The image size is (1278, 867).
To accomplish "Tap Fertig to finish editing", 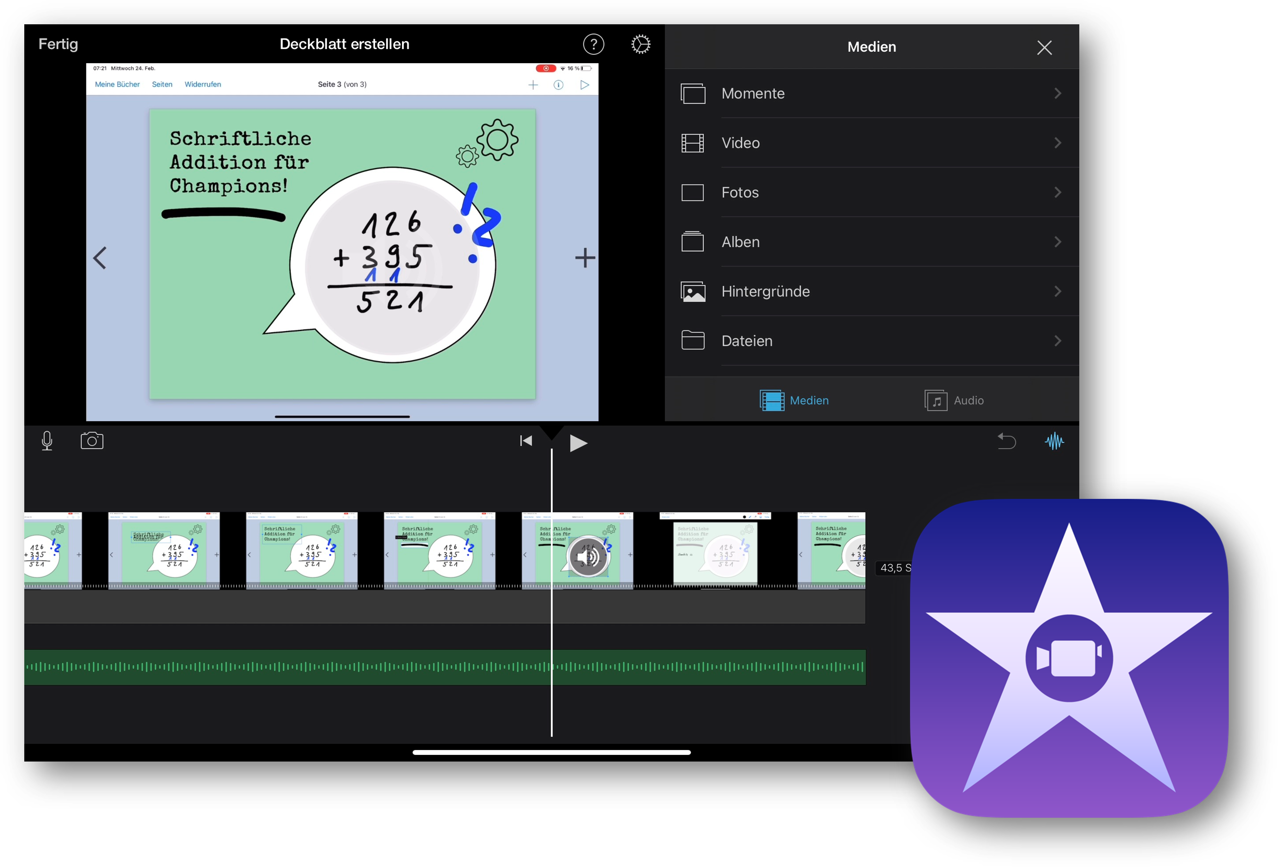I will (x=58, y=44).
